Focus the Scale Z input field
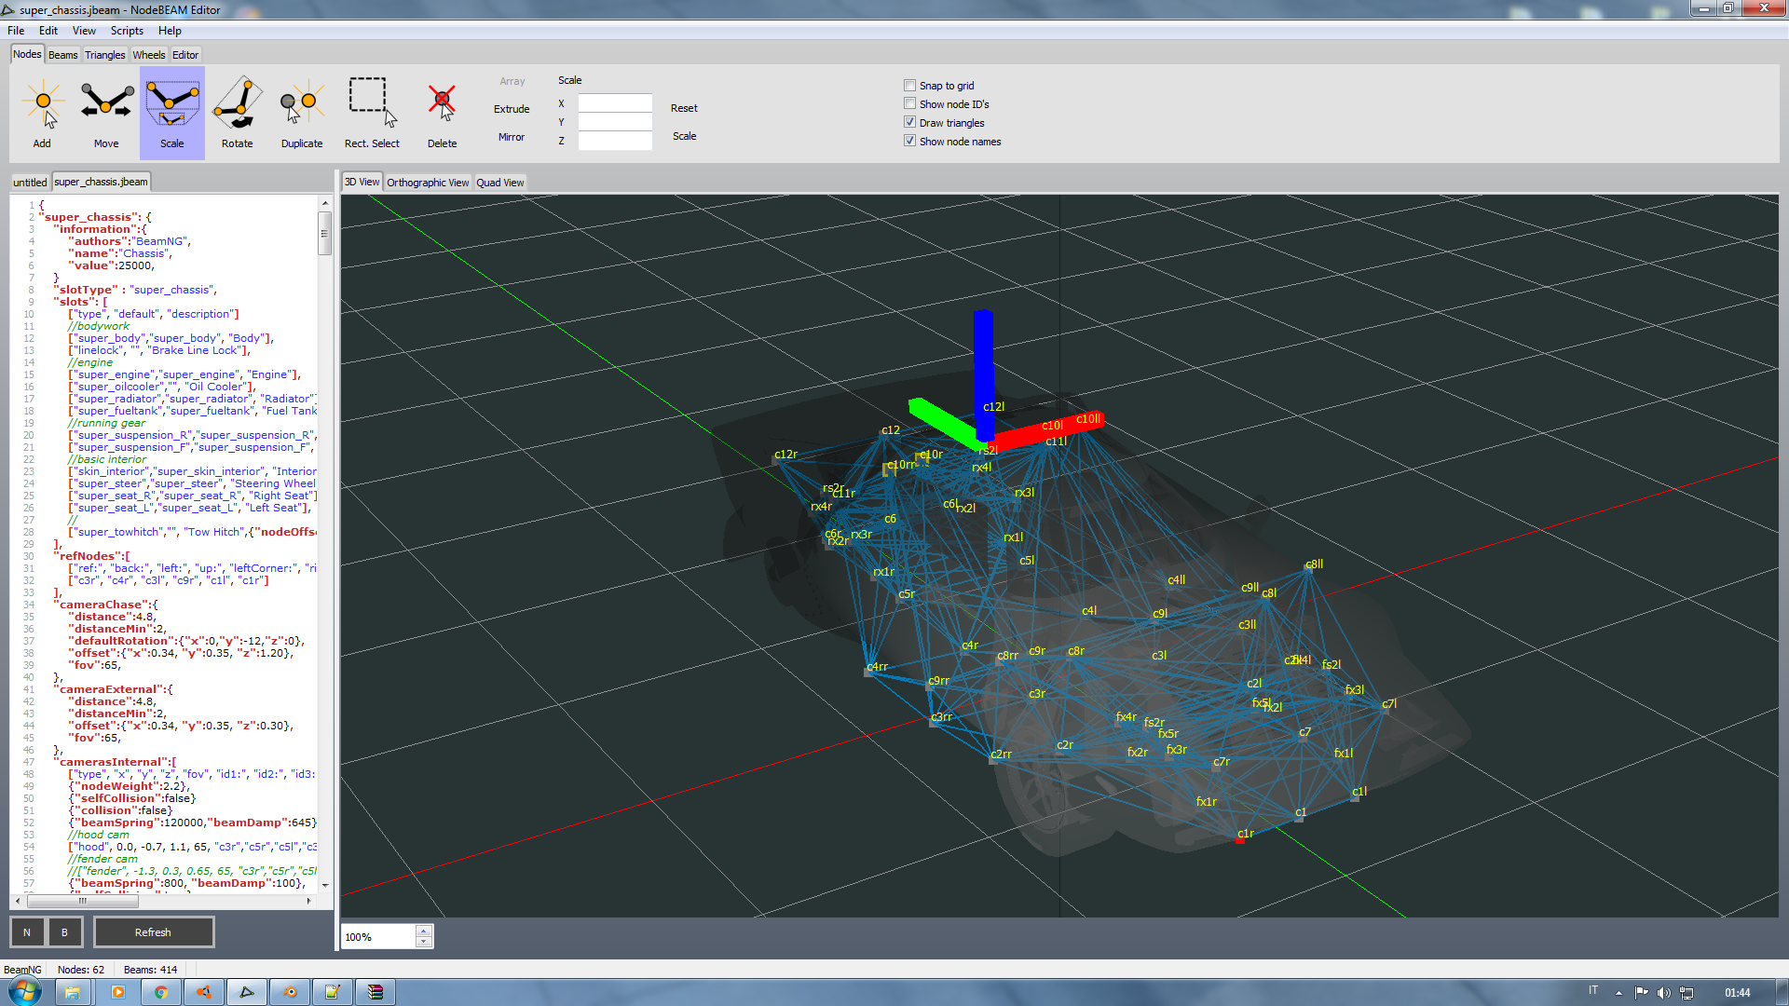 615,141
